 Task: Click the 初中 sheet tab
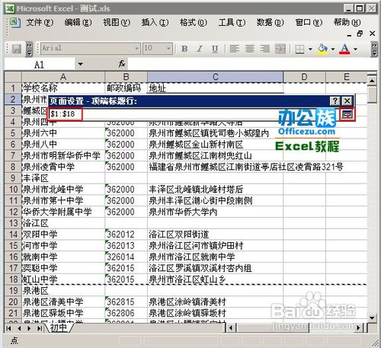pyautogui.click(x=59, y=328)
